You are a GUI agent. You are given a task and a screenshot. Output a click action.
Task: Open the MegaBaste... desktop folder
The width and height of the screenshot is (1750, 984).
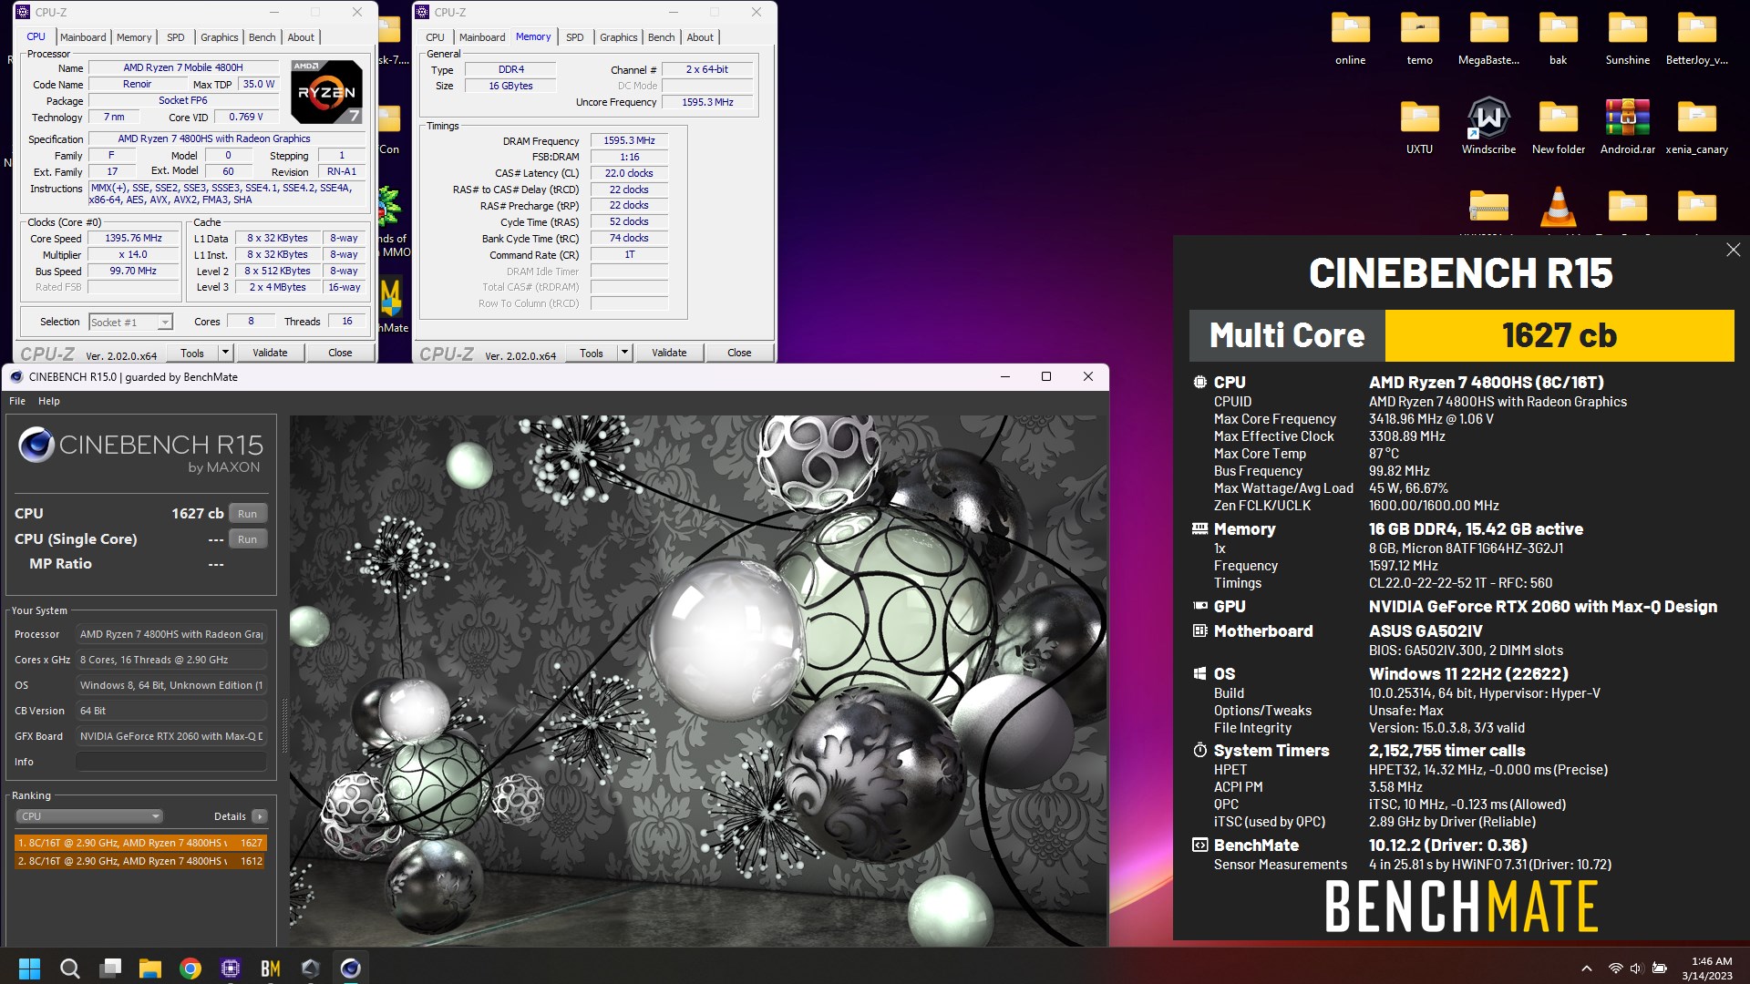tap(1488, 38)
